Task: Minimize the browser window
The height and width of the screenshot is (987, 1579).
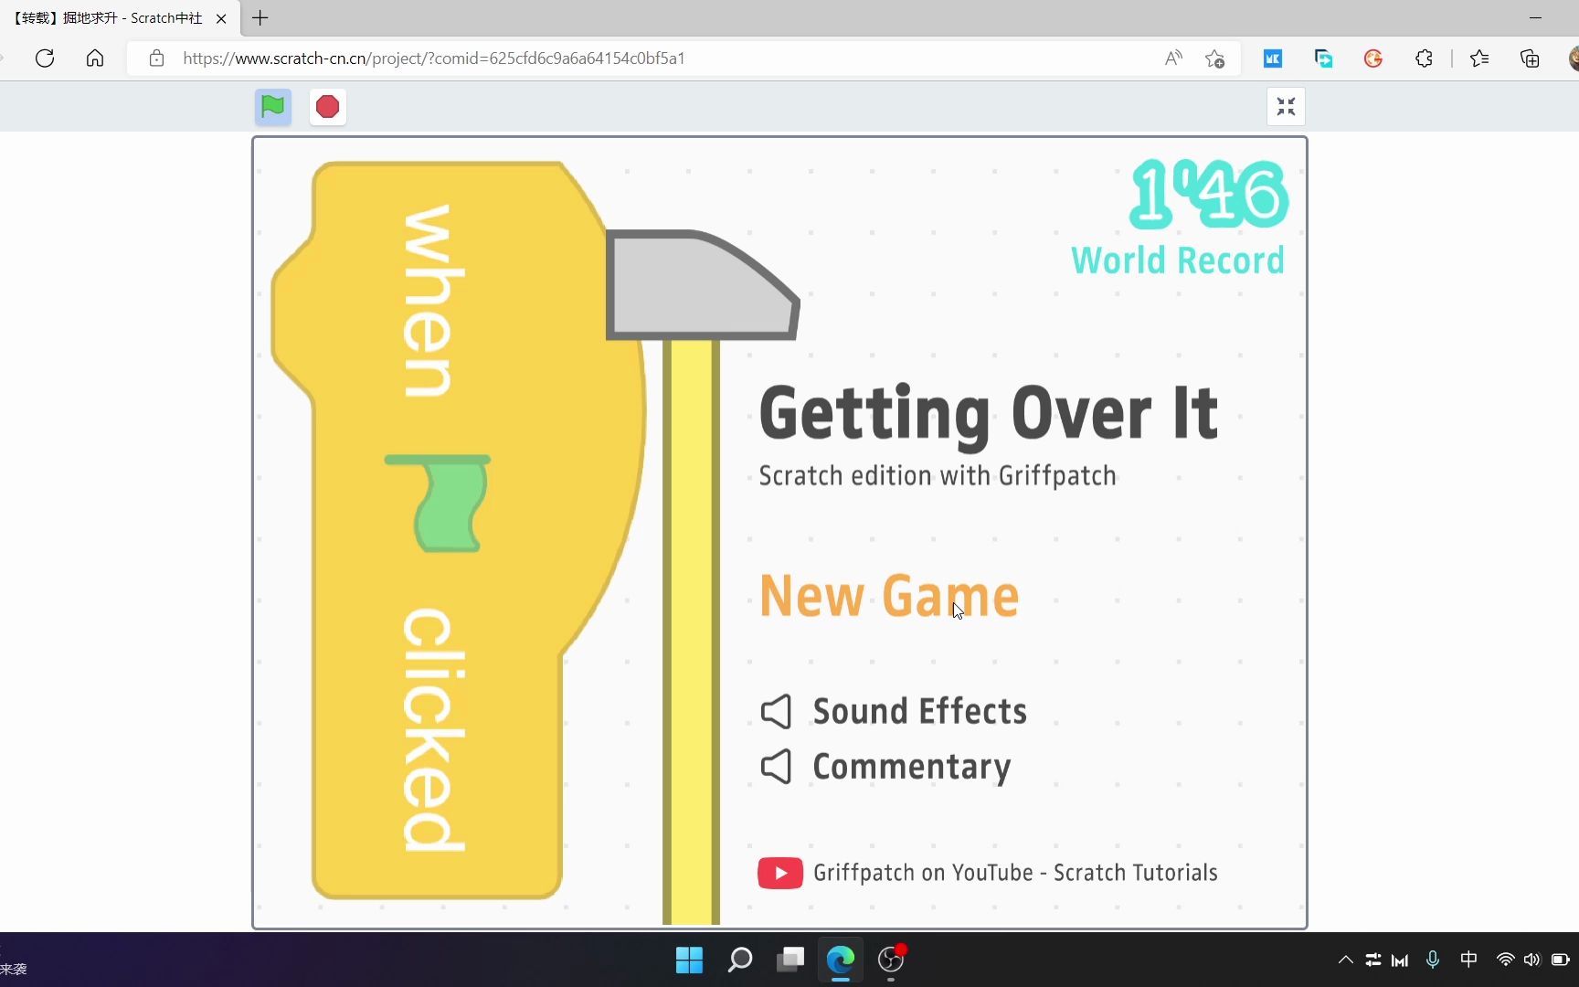Action: point(1535,18)
